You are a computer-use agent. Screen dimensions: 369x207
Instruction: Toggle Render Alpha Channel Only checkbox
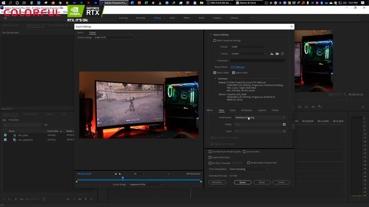(248, 163)
